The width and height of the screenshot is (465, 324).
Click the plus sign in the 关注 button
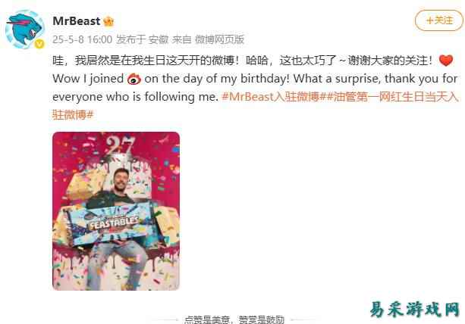point(429,20)
